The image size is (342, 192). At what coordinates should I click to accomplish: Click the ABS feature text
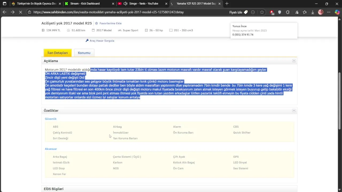(56, 127)
